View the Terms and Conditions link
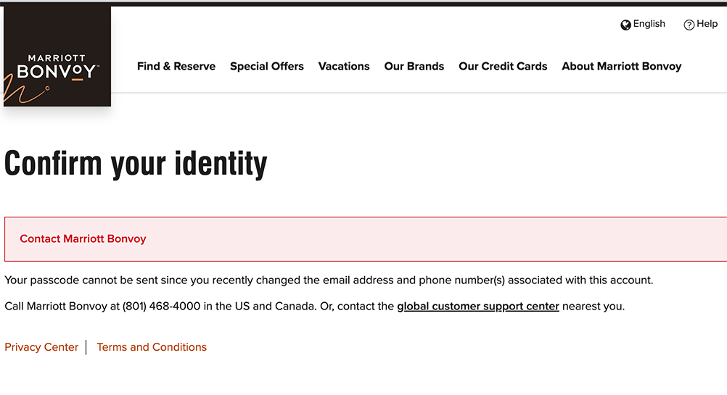The width and height of the screenshot is (727, 395). [x=152, y=347]
